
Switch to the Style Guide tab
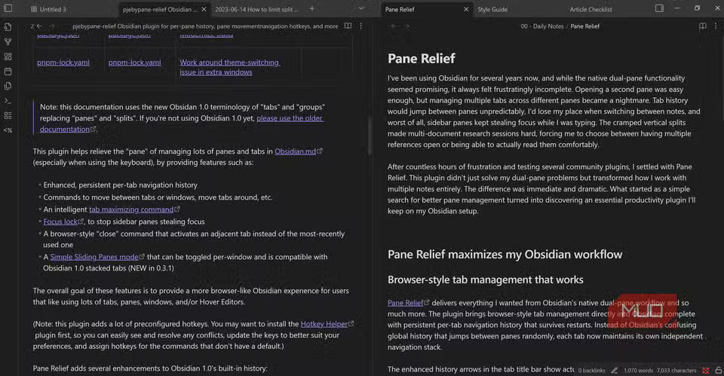point(492,10)
